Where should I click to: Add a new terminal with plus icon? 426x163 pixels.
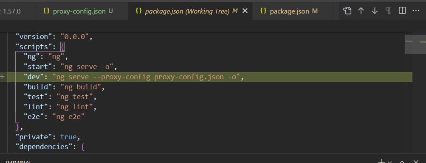382,161
